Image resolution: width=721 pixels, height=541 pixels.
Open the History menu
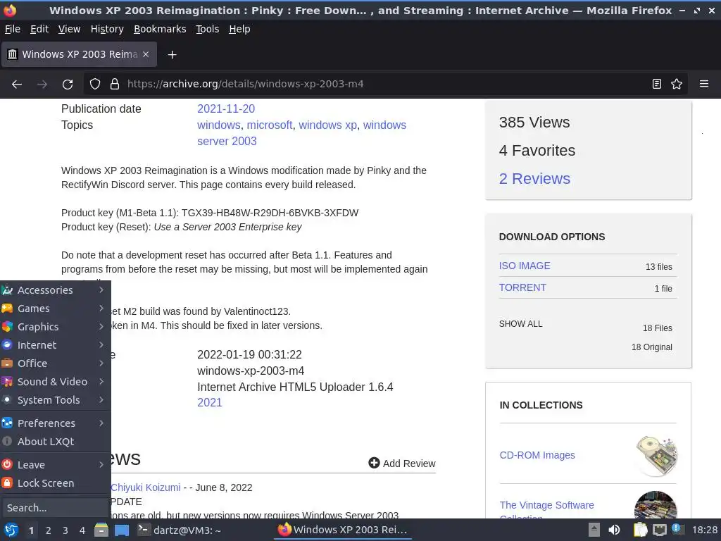point(107,29)
